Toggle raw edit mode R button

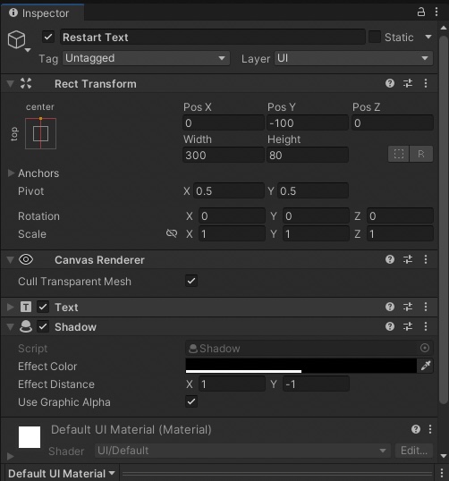(x=421, y=154)
